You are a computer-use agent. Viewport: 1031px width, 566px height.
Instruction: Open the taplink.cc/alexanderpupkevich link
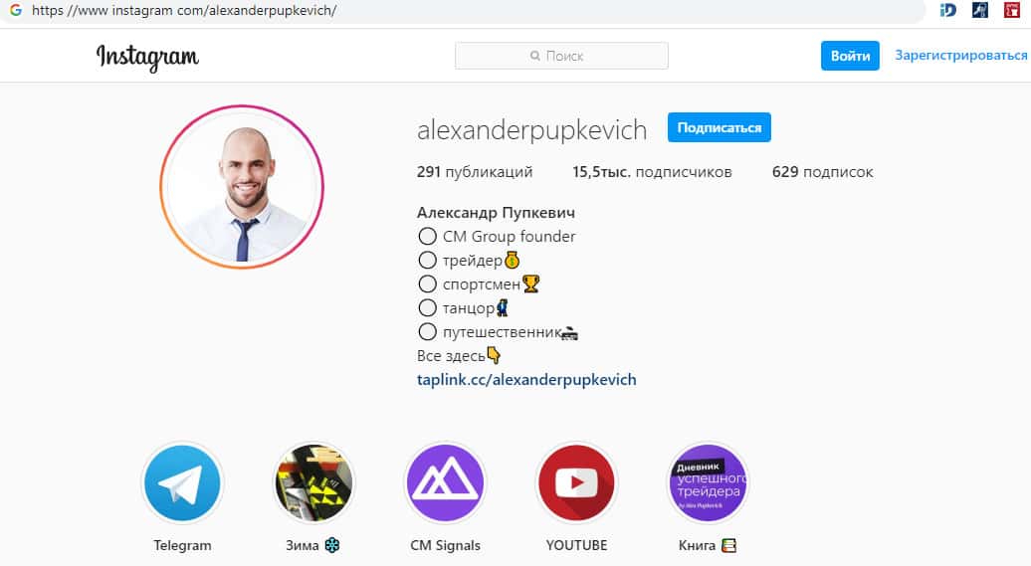pyautogui.click(x=526, y=379)
